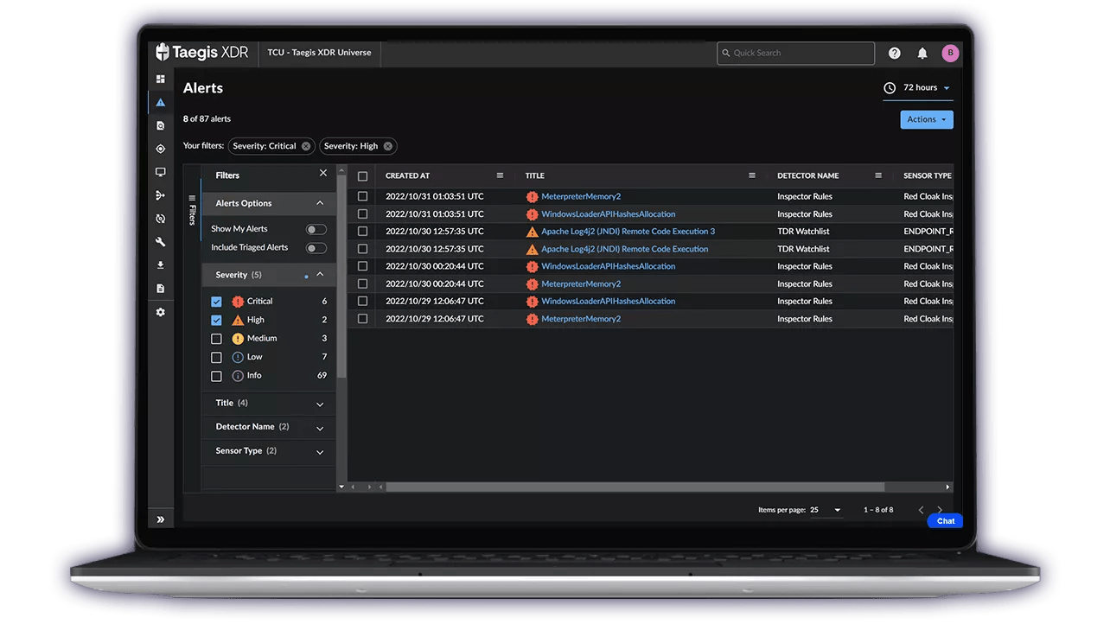Click the download tray sidebar icon
This screenshot has width=1110, height=624.
160,265
